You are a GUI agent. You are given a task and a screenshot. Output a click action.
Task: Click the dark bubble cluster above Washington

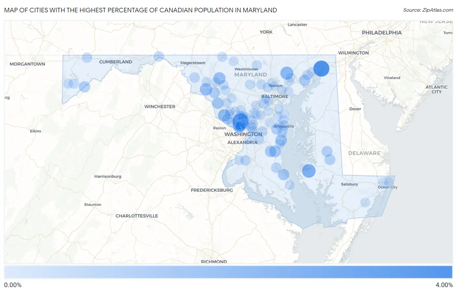(x=241, y=121)
